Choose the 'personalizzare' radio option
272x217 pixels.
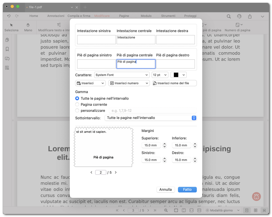point(77,110)
